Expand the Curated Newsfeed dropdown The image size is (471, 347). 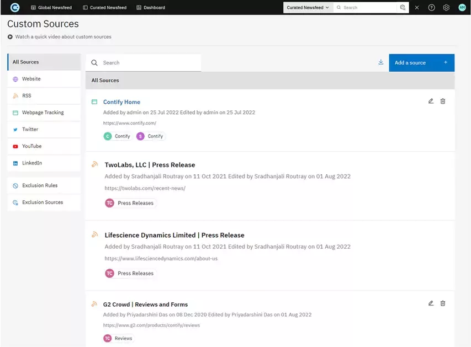[x=308, y=8]
